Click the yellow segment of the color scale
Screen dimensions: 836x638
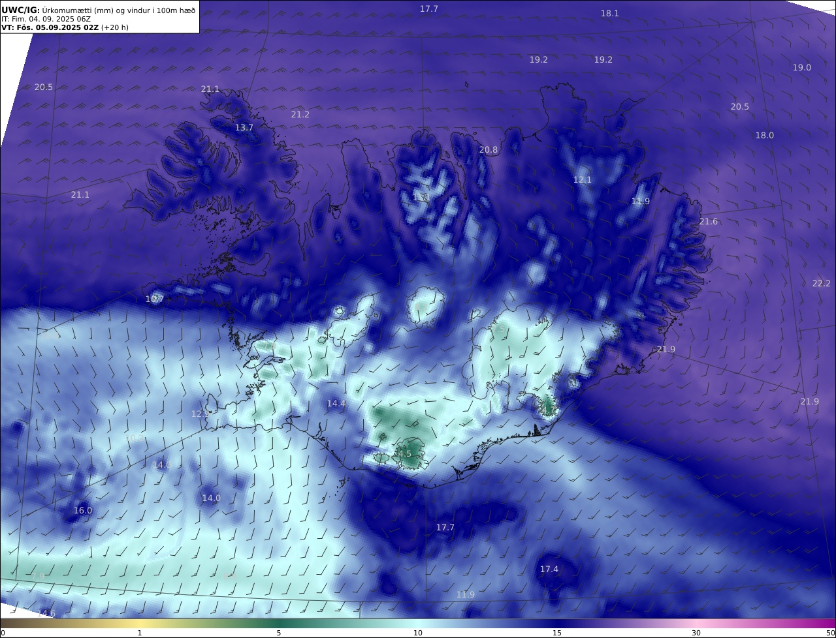pos(140,623)
